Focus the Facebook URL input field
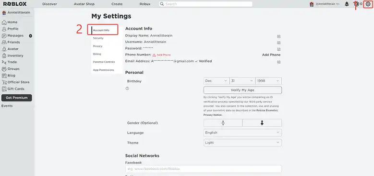 204,169
